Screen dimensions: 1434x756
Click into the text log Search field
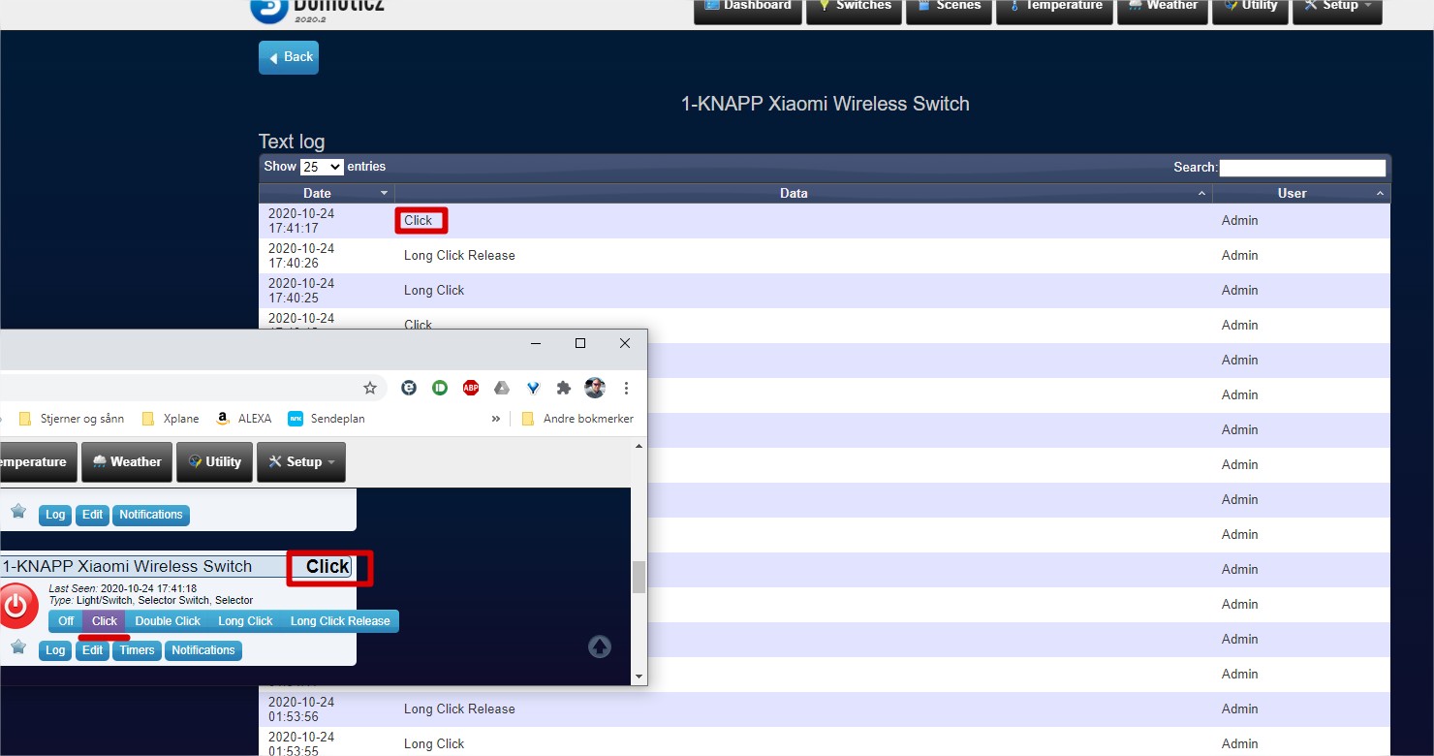(x=1302, y=168)
